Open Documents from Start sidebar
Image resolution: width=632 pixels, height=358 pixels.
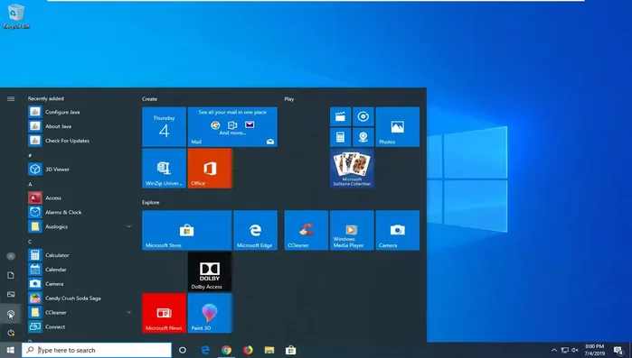(11, 275)
